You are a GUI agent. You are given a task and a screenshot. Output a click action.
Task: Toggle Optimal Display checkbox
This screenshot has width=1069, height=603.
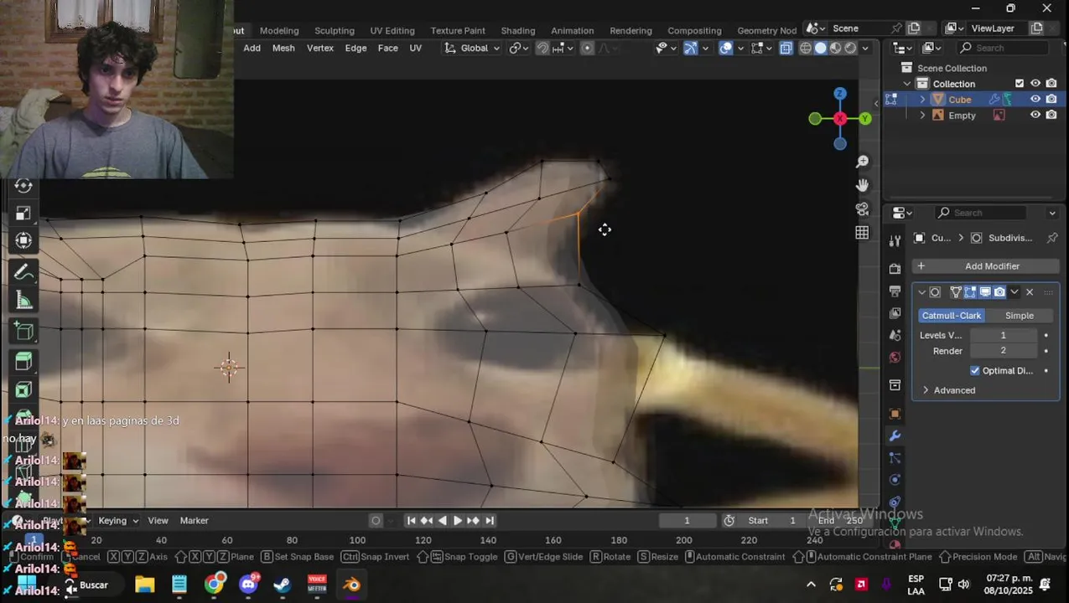point(975,370)
